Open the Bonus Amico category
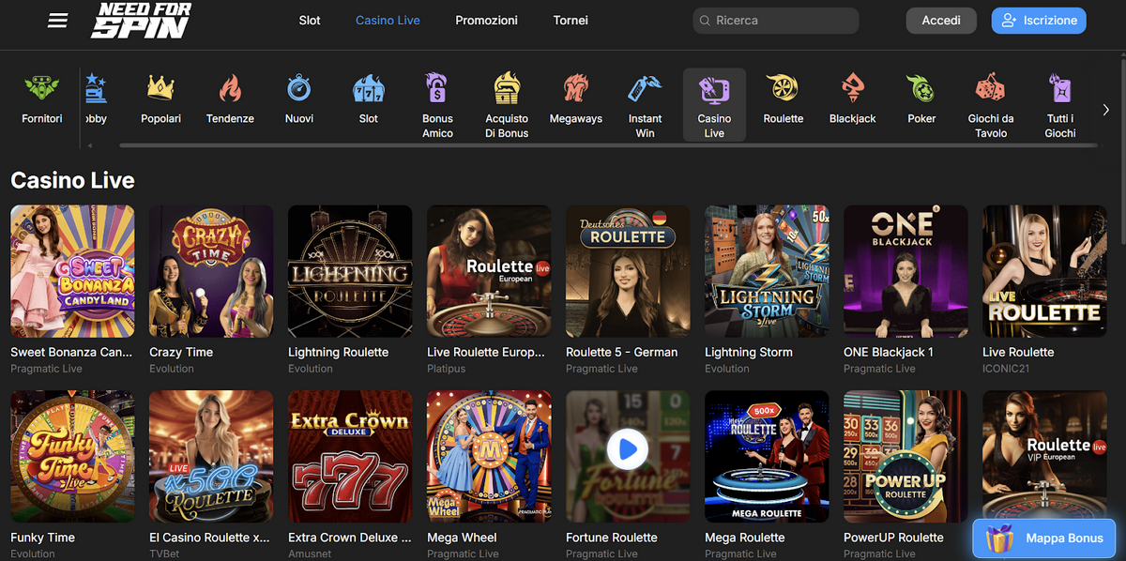1126x561 pixels. click(437, 105)
